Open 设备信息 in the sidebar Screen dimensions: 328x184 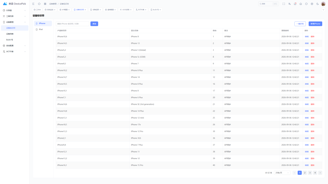(x=14, y=34)
